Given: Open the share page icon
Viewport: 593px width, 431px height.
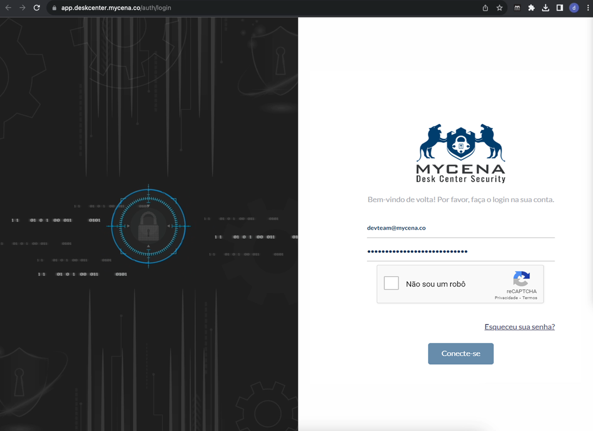Looking at the screenshot, I should point(485,8).
